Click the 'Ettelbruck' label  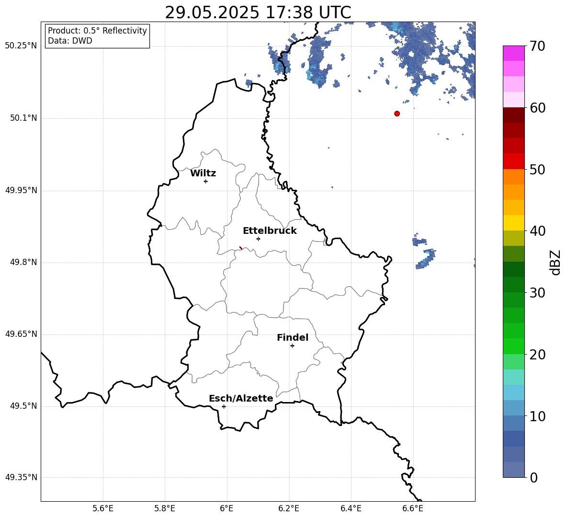[x=270, y=231]
